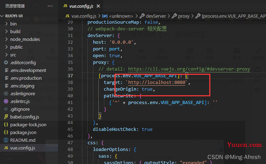Click the JS icon in the breadcrumb
Screen dimensions: 266x164
[x=67, y=16]
